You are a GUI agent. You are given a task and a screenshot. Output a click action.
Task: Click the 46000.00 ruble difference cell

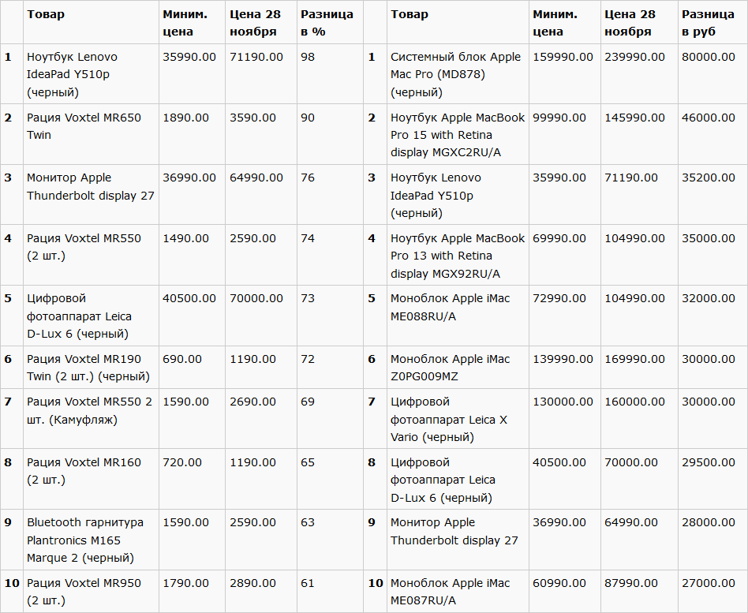(x=712, y=135)
